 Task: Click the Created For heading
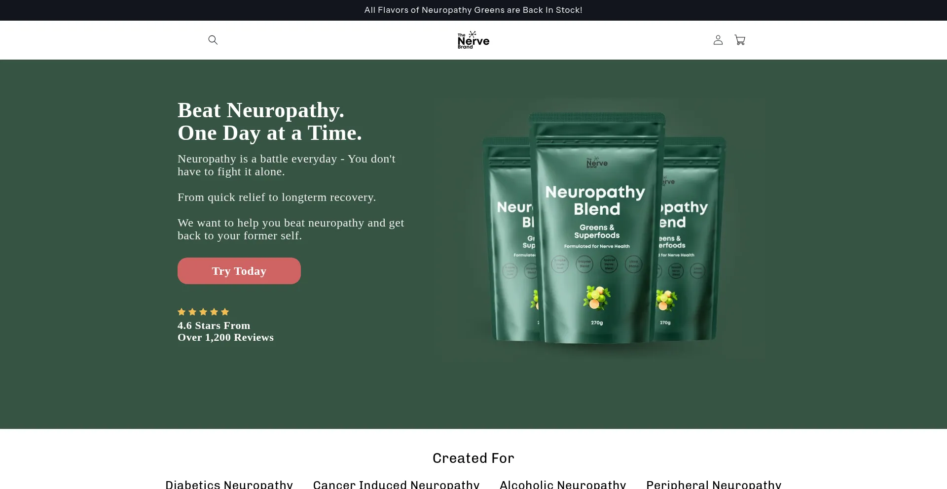coord(473,458)
